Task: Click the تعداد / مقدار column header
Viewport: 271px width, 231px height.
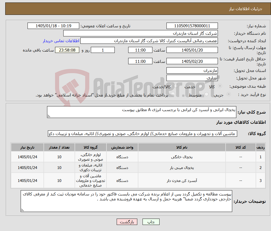Action: (x=59, y=147)
